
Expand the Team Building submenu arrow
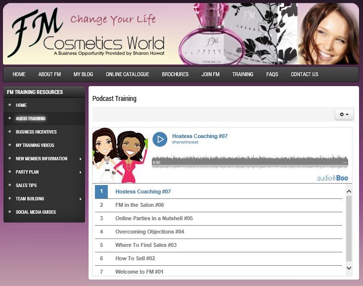80,199
